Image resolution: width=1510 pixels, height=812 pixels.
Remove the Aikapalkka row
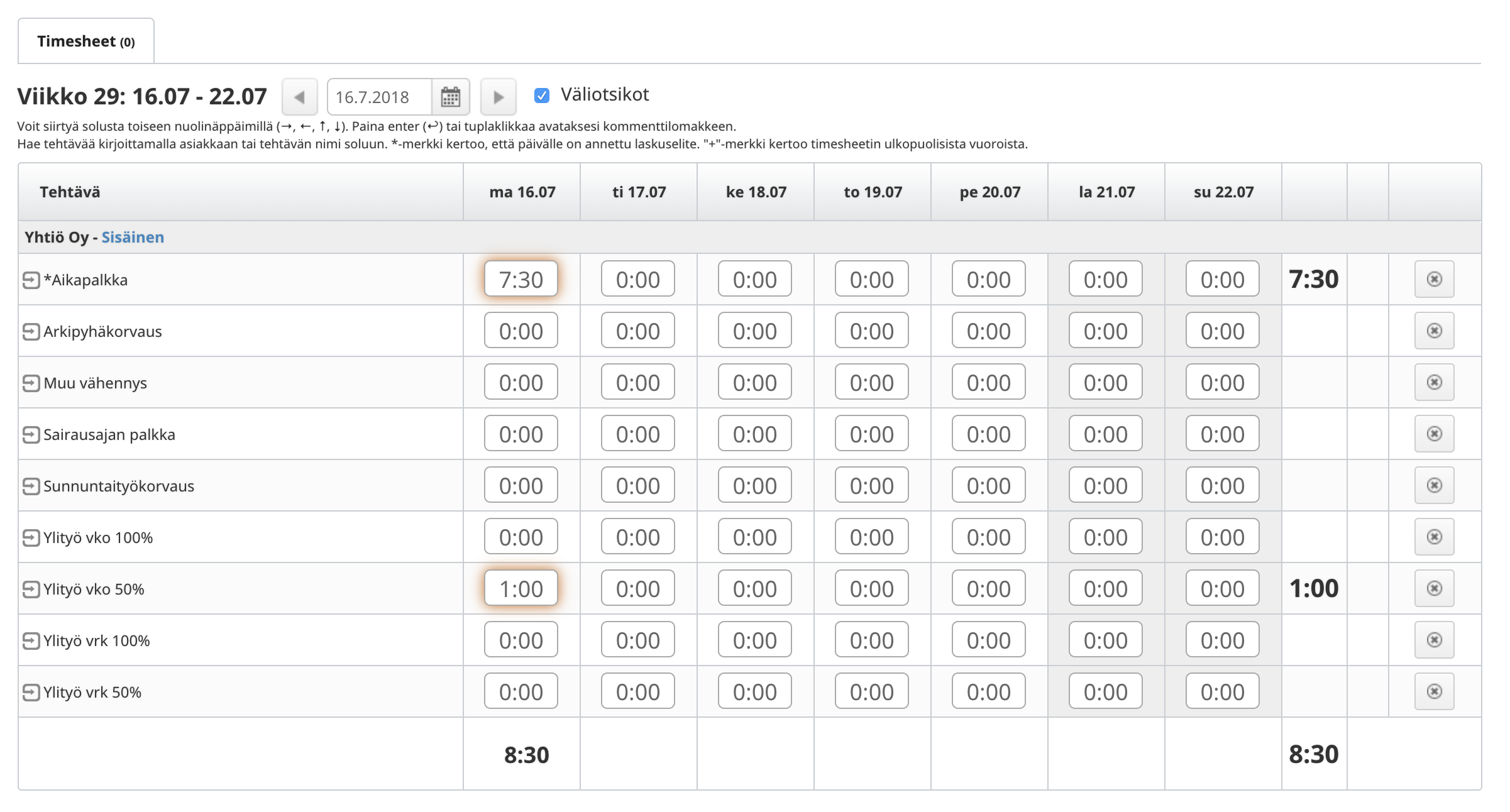click(1434, 280)
